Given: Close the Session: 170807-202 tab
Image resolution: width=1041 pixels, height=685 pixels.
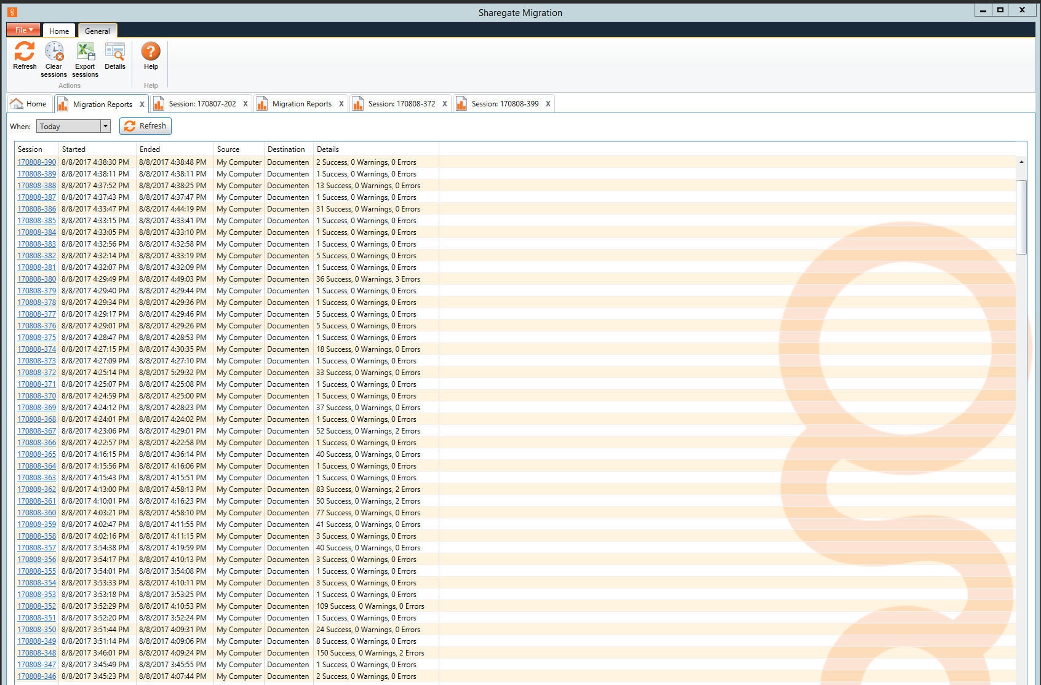Looking at the screenshot, I should (x=245, y=104).
